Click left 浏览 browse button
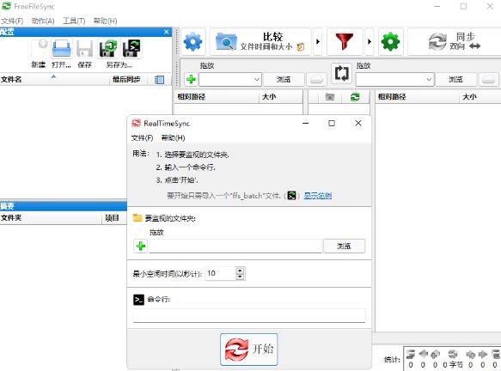Viewport: 501px width, 371px height. [x=284, y=79]
